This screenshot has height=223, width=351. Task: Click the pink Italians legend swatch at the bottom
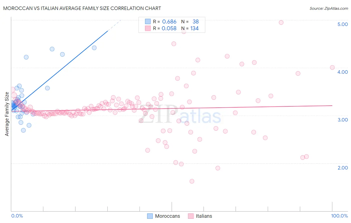(x=191, y=216)
